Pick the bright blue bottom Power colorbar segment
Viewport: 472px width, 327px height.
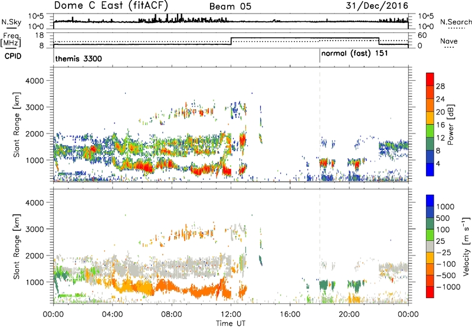click(430, 169)
